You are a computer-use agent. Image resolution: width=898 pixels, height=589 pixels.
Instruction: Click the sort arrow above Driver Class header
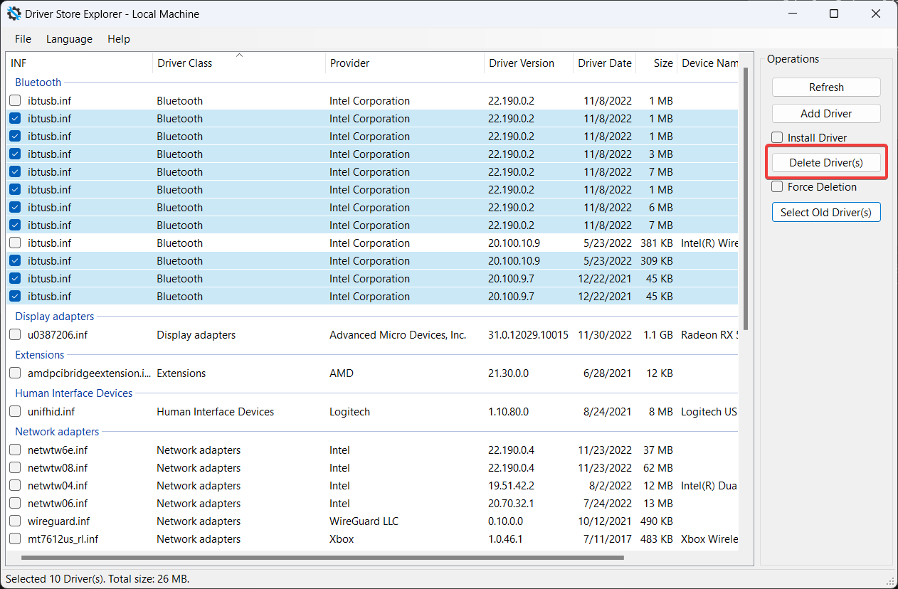coord(239,55)
